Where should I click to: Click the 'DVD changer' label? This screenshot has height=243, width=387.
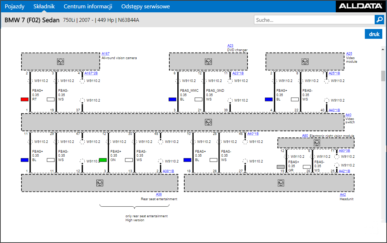(x=237, y=50)
